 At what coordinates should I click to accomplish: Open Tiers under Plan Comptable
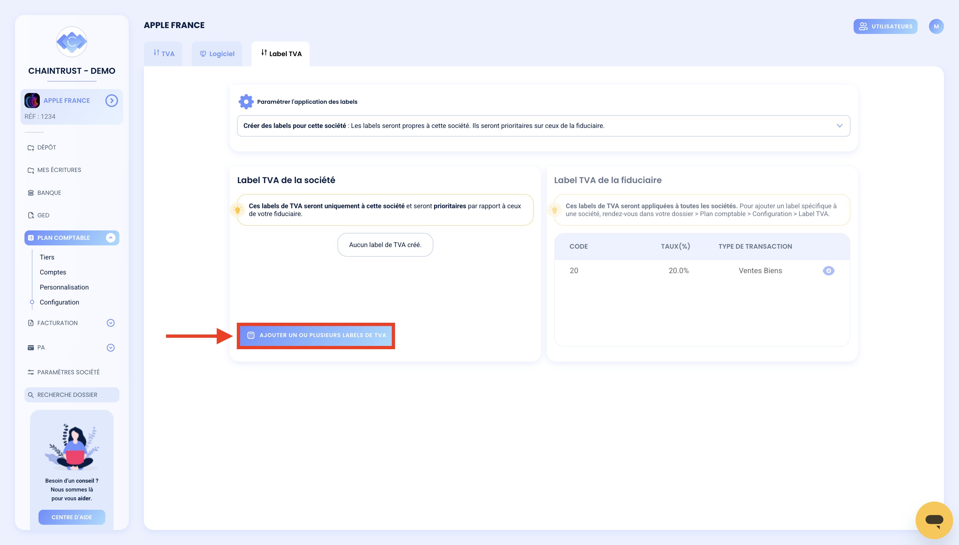tap(47, 257)
